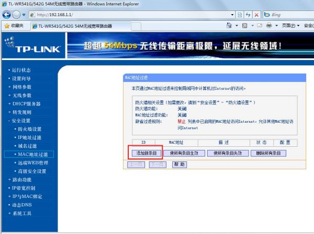Expand 系统工具 menu

pos(22,214)
